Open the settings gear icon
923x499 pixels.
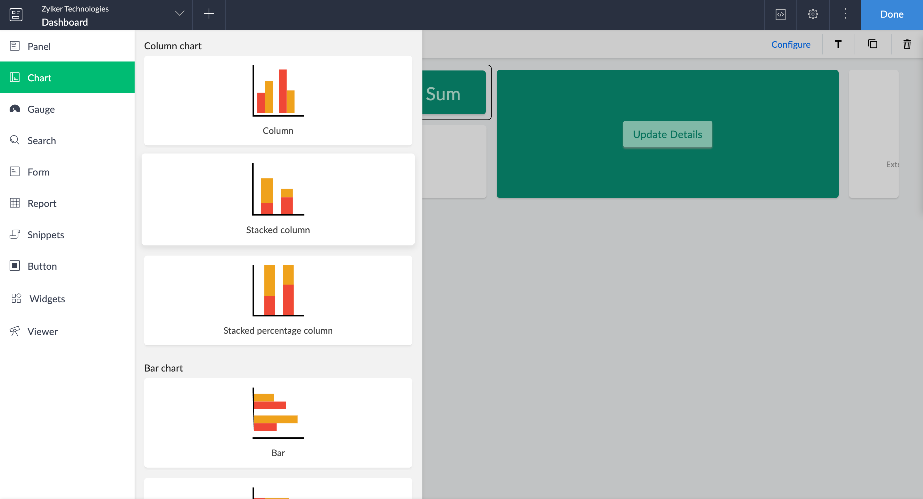[813, 14]
